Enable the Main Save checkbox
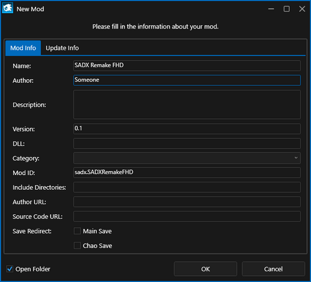This screenshot has height=282, width=311. (x=77, y=231)
